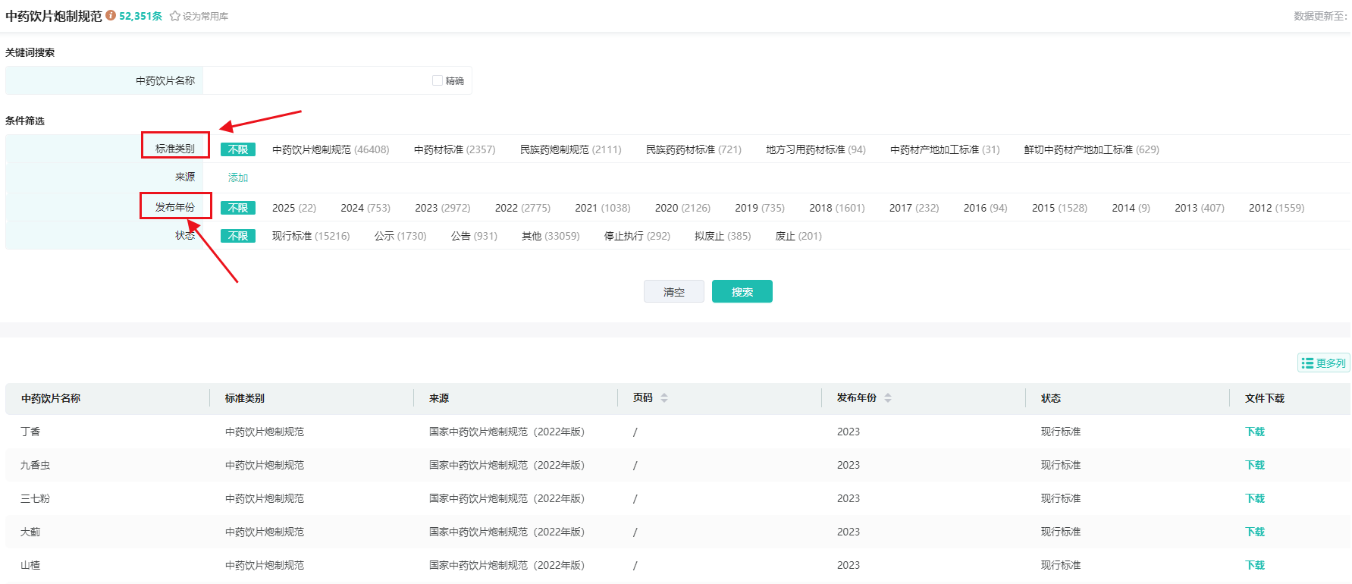The width and height of the screenshot is (1352, 584).
Task: Filter by 民族药炮制规范 (2111) category
Action: [570, 149]
